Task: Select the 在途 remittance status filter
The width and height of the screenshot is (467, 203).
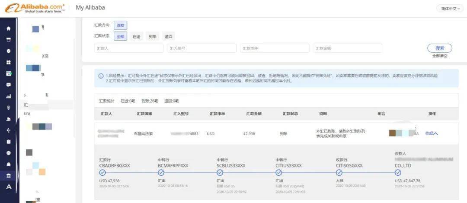Action: click(x=137, y=37)
